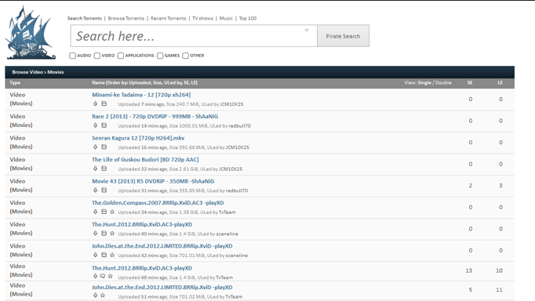This screenshot has width=535, height=301.
Task: Click the Pirate Bay ship logo
Action: (31, 33)
